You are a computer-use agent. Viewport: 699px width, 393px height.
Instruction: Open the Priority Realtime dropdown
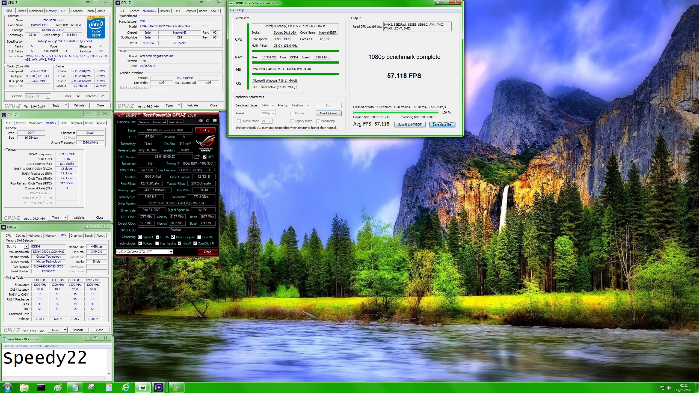(300, 105)
